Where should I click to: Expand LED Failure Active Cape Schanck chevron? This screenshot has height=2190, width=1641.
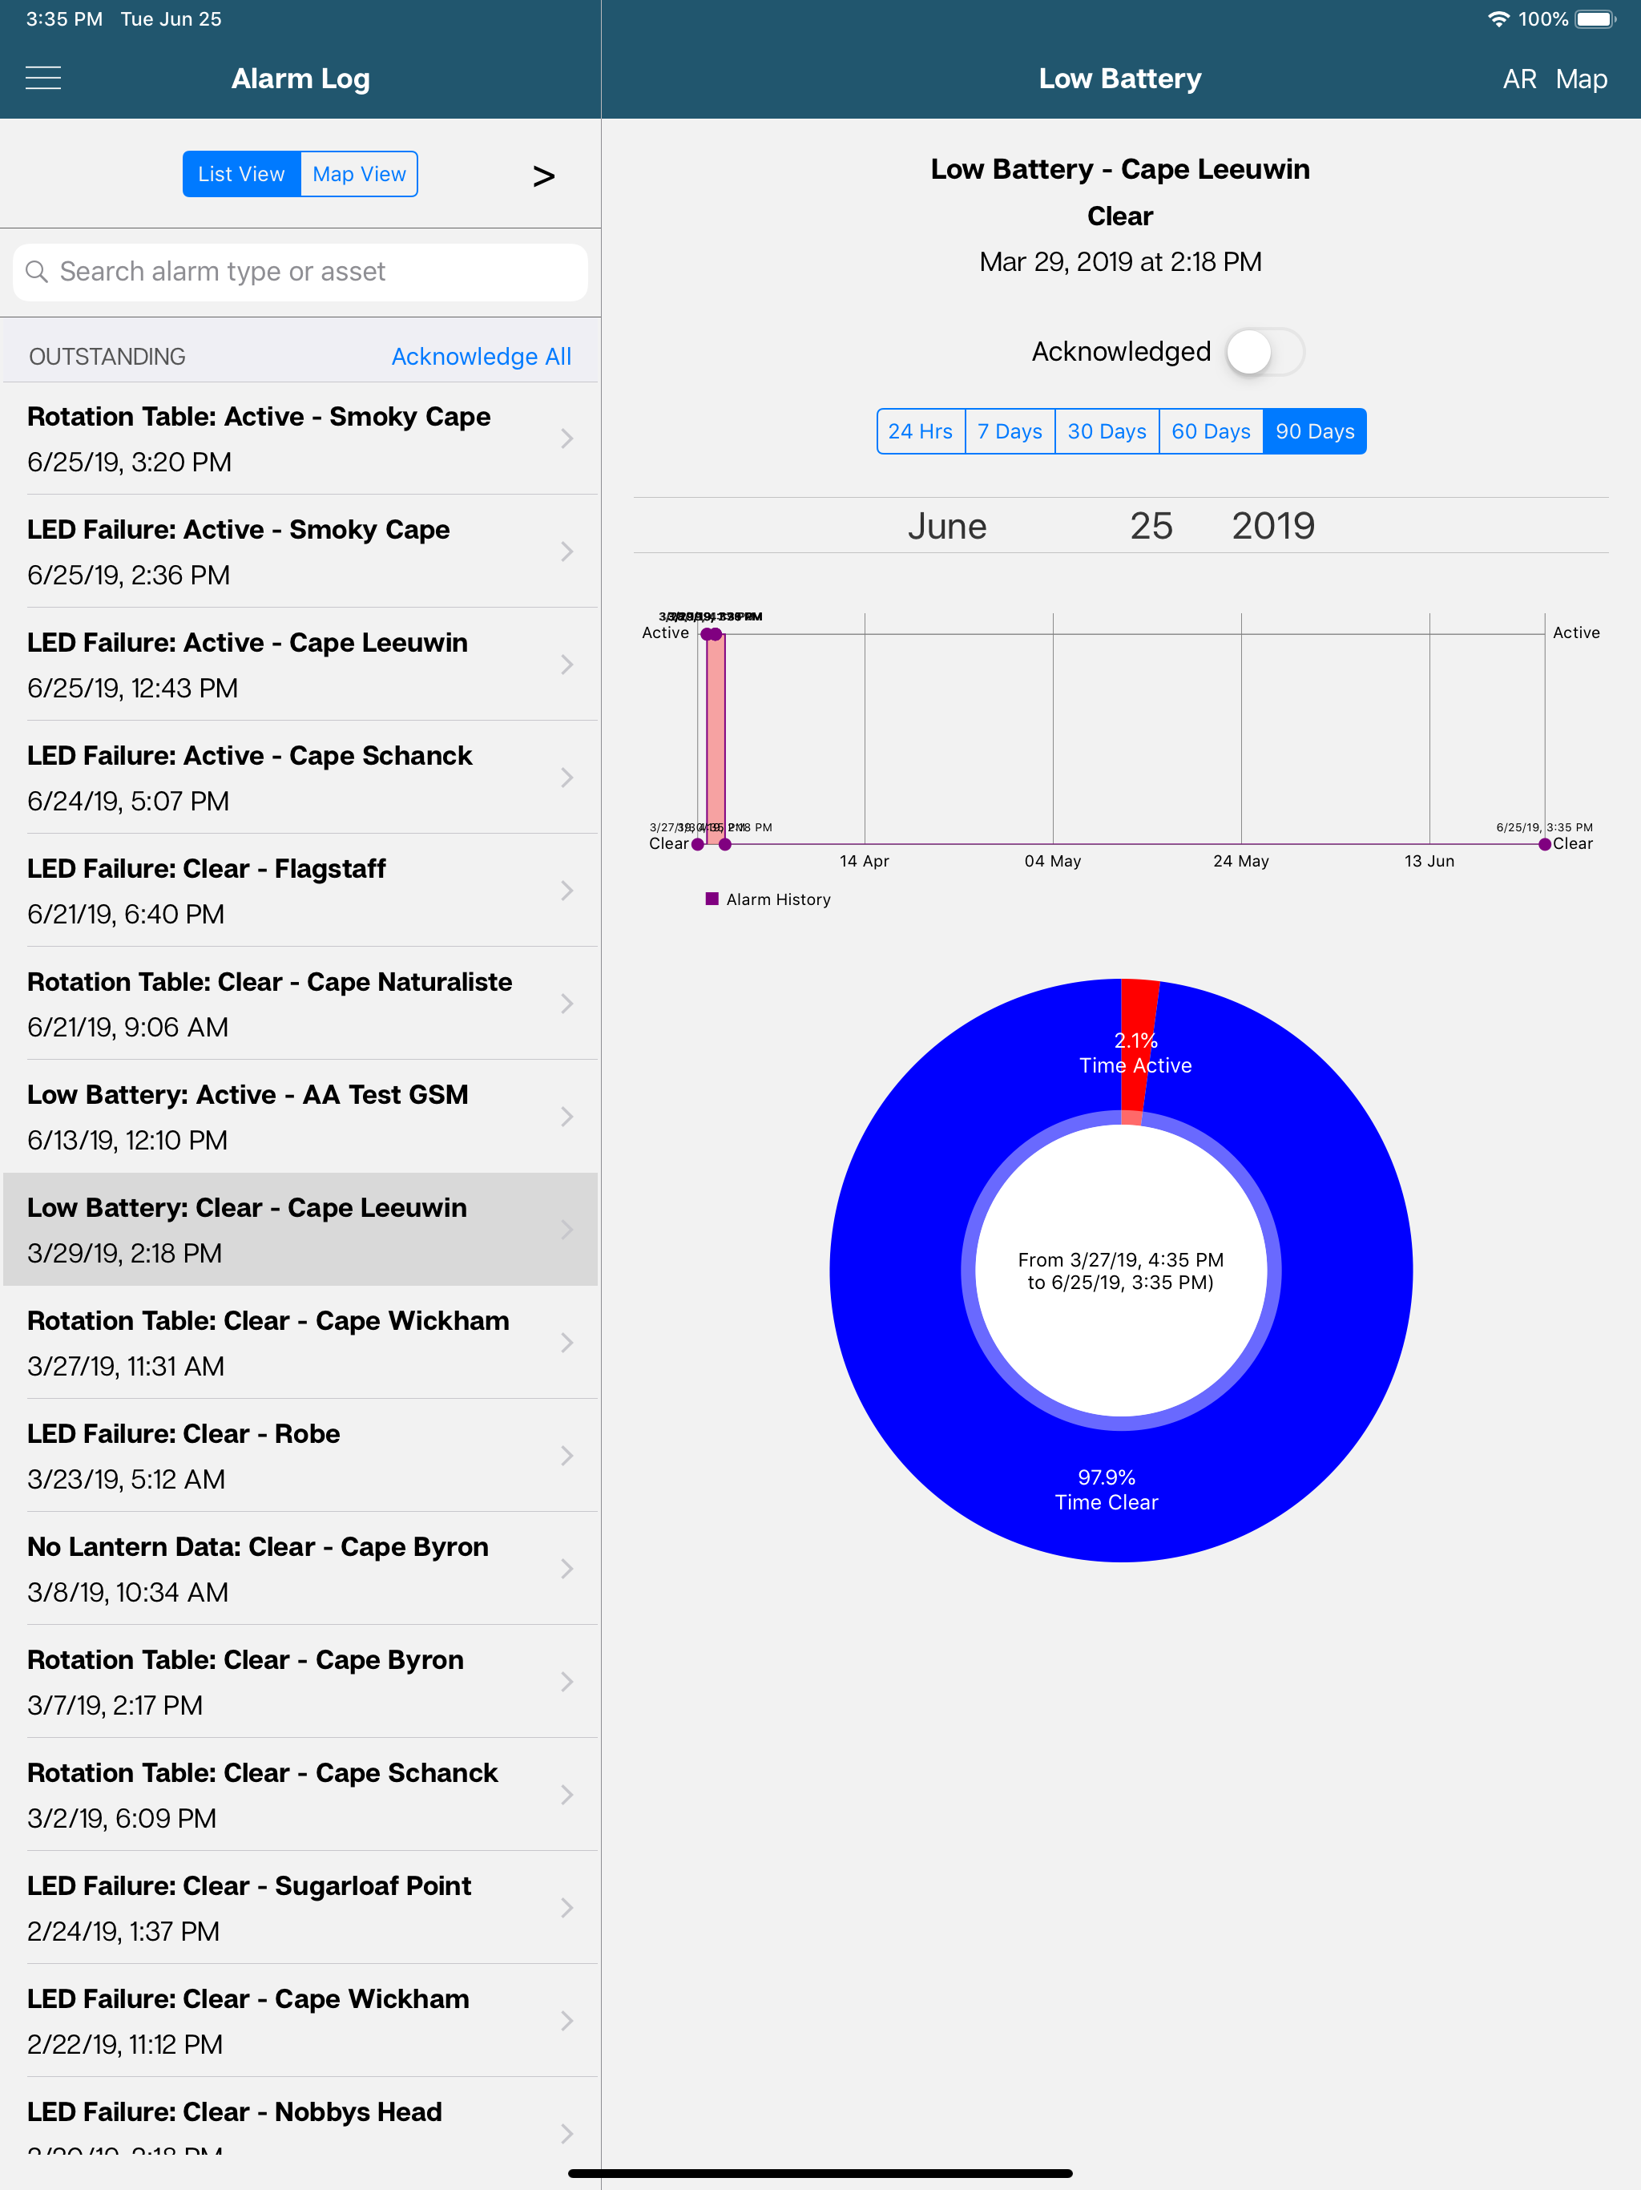point(567,778)
